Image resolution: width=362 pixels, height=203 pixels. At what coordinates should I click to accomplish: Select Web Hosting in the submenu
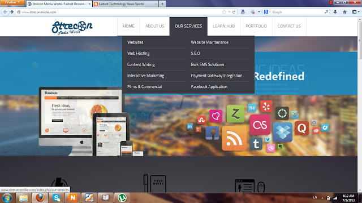(138, 54)
